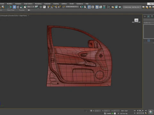Click Go to Start playback button
154x115 pixels.
pos(135,111)
